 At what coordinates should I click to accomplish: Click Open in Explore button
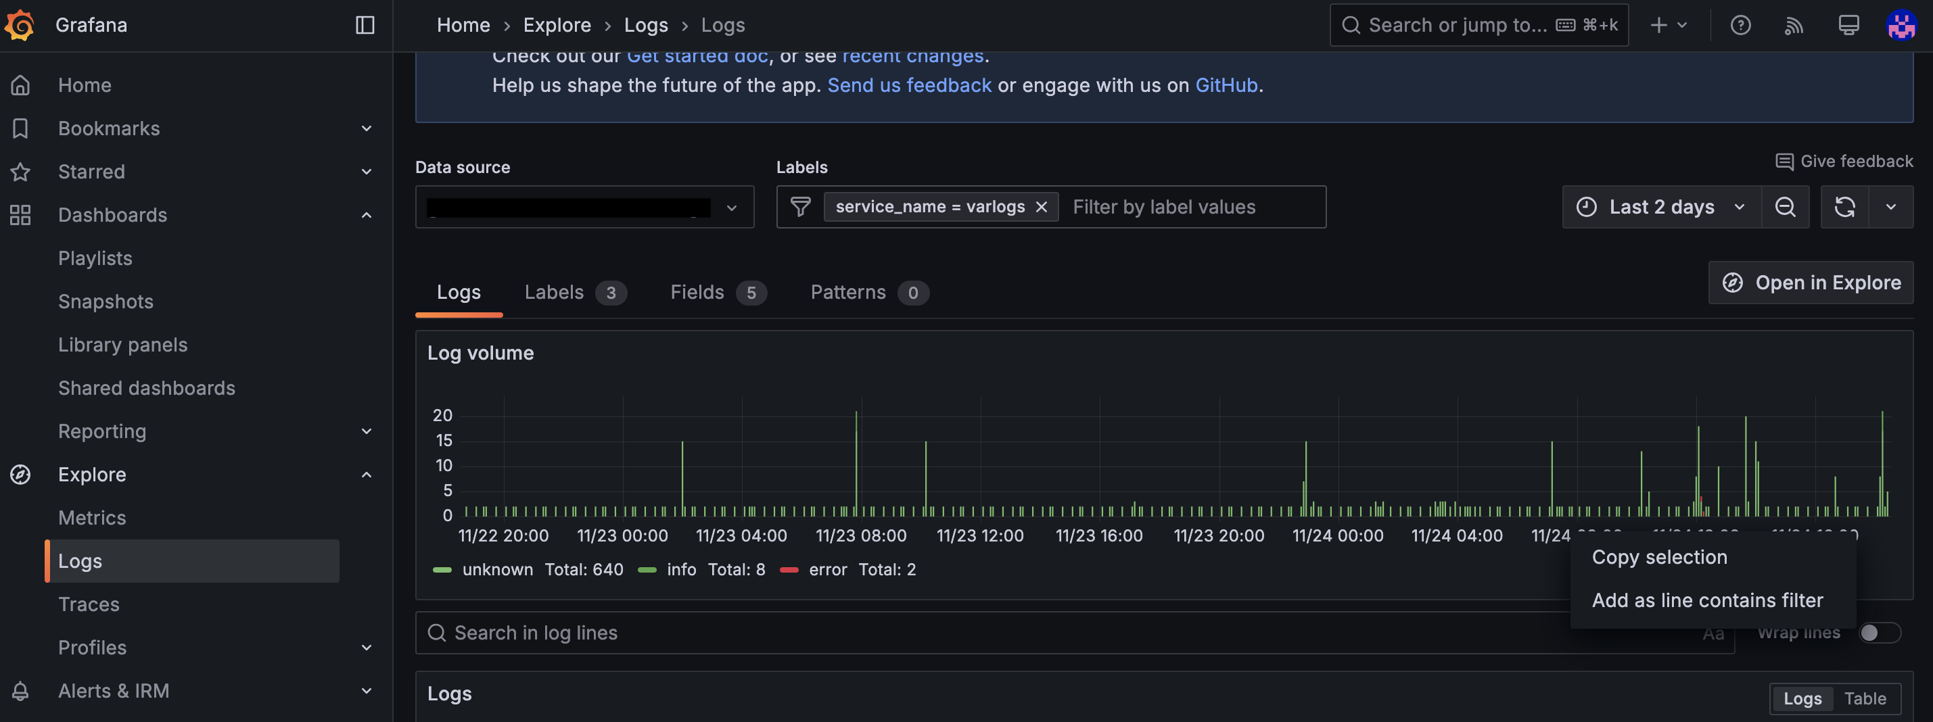click(1811, 283)
